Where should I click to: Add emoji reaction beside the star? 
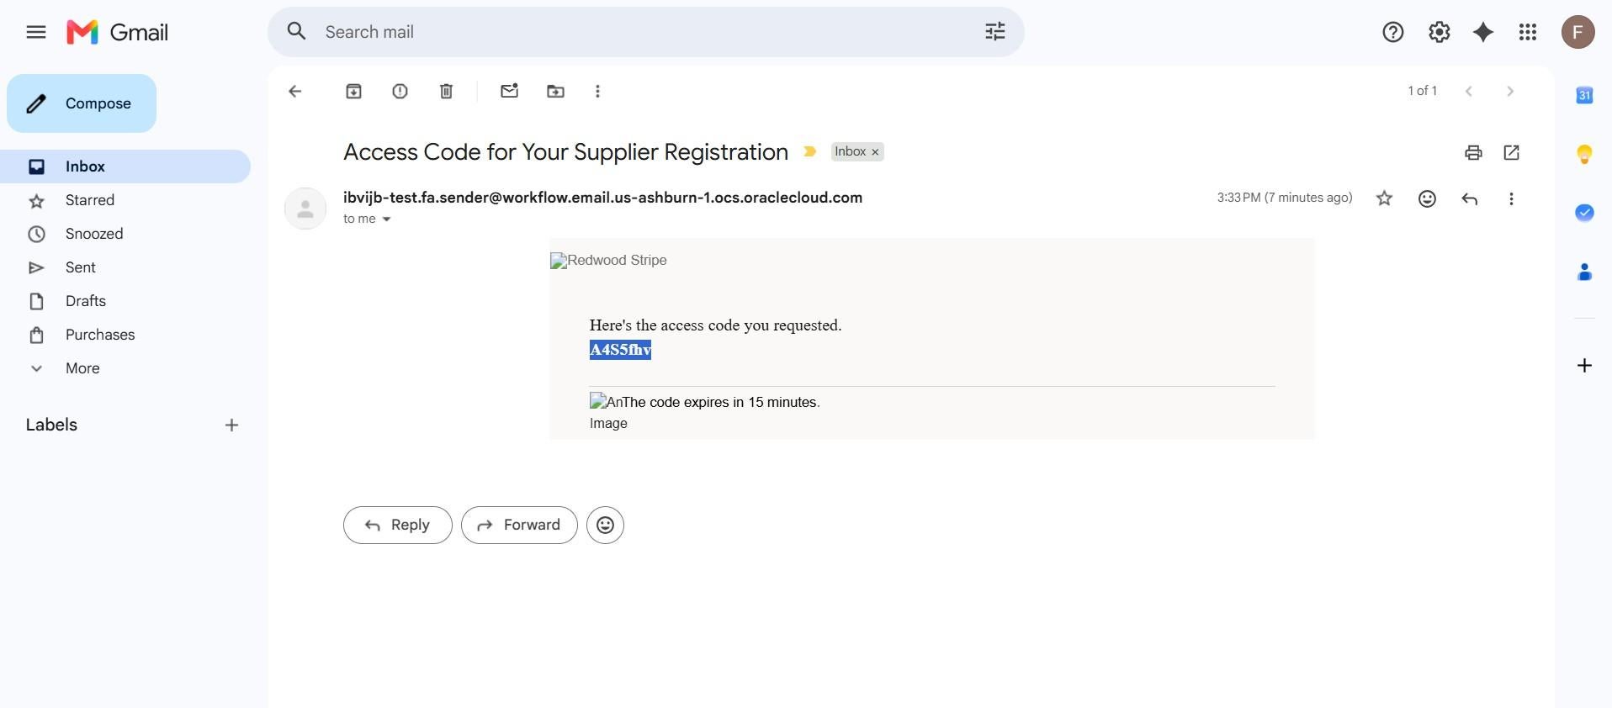coord(1427,198)
